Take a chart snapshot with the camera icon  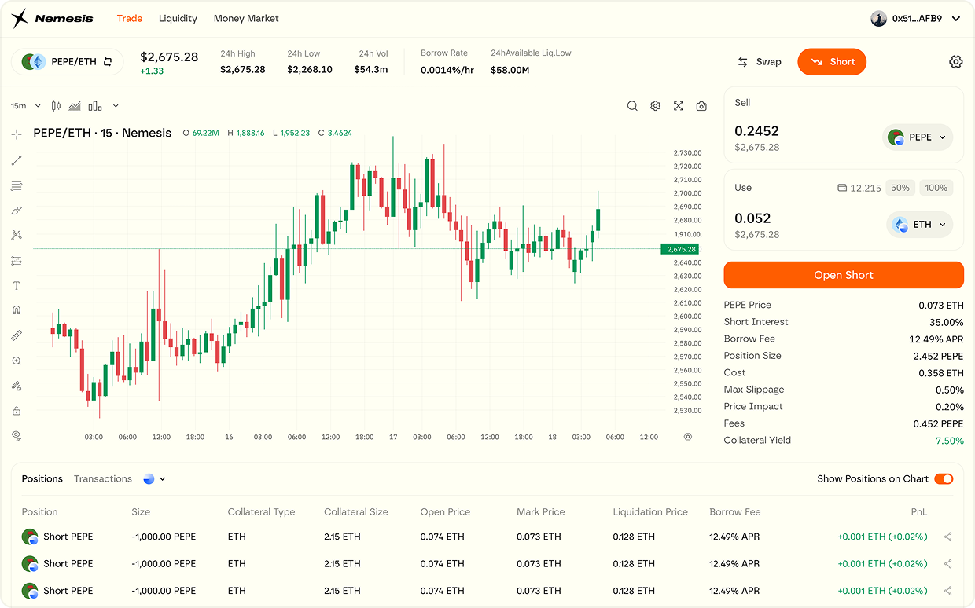click(701, 105)
